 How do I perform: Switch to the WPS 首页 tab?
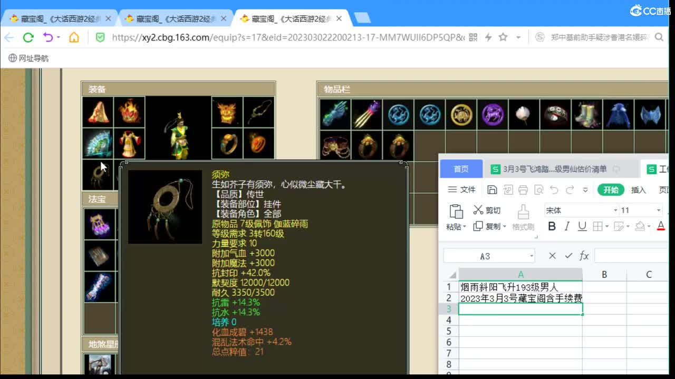click(460, 169)
